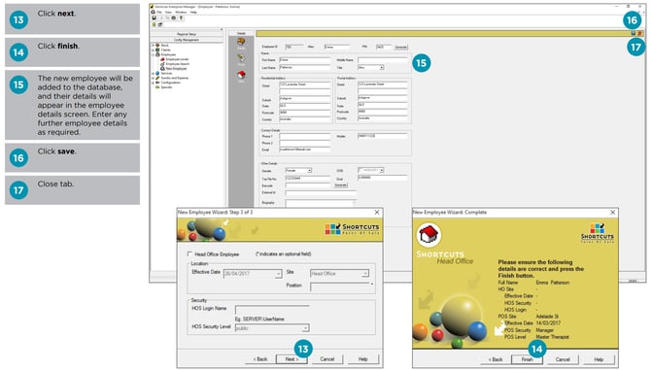651x370 pixels.
Task: Click the red house icon in the grey sidebar
Action: [241, 75]
